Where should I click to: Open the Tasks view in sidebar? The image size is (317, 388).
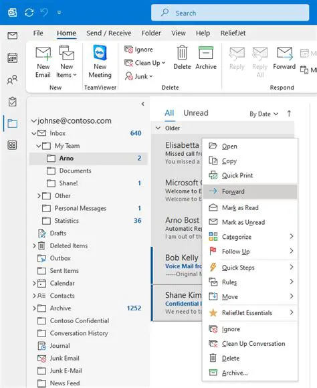coord(13,102)
